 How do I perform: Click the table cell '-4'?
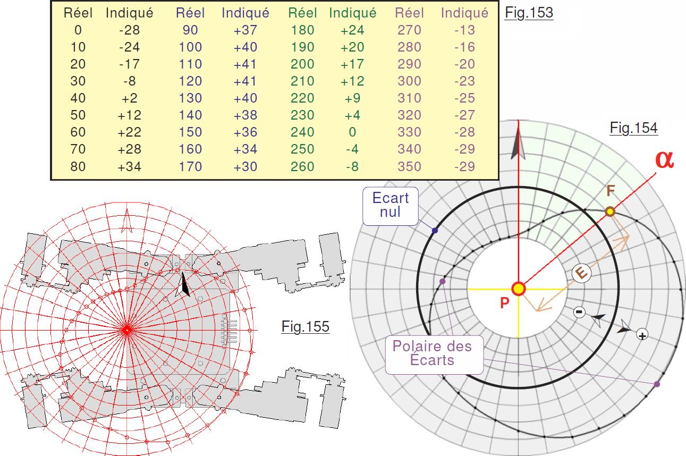pyautogui.click(x=352, y=149)
